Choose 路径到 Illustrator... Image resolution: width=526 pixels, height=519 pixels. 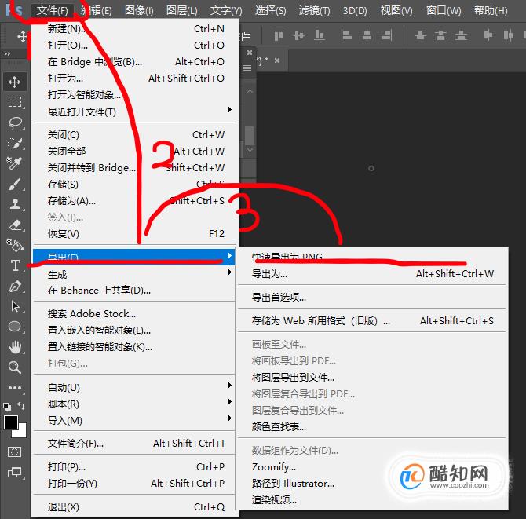tap(371, 484)
